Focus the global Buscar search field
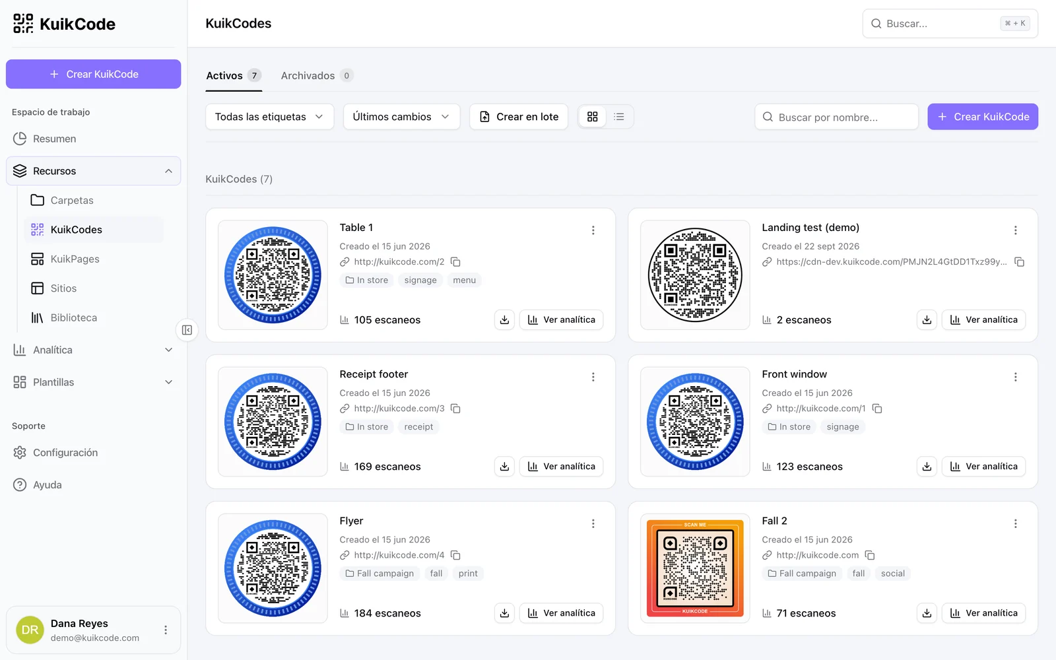This screenshot has width=1056, height=660. pos(950,24)
